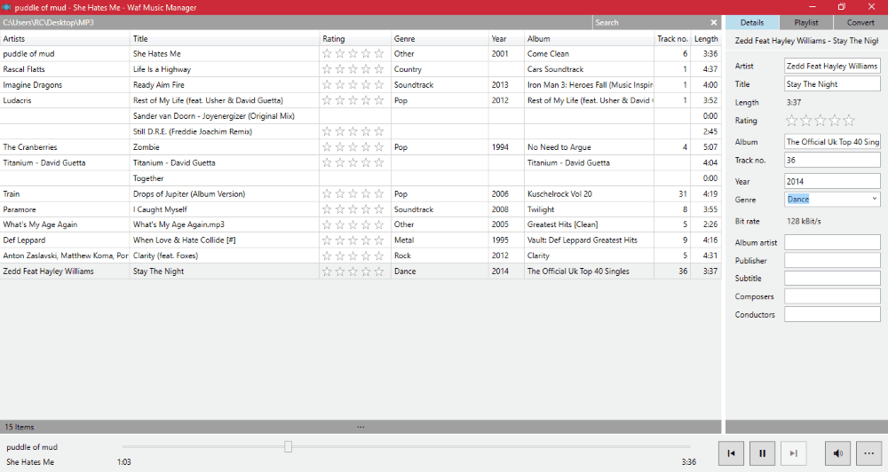This screenshot has width=888, height=472.
Task: Click the folder path C:\Users\RC\Desktop\MP3
Action: tap(48, 23)
